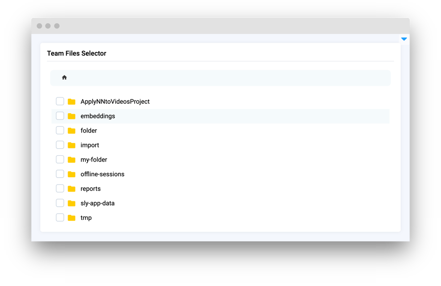Open the sly-app-data folder name
441x286 pixels.
[x=98, y=203]
